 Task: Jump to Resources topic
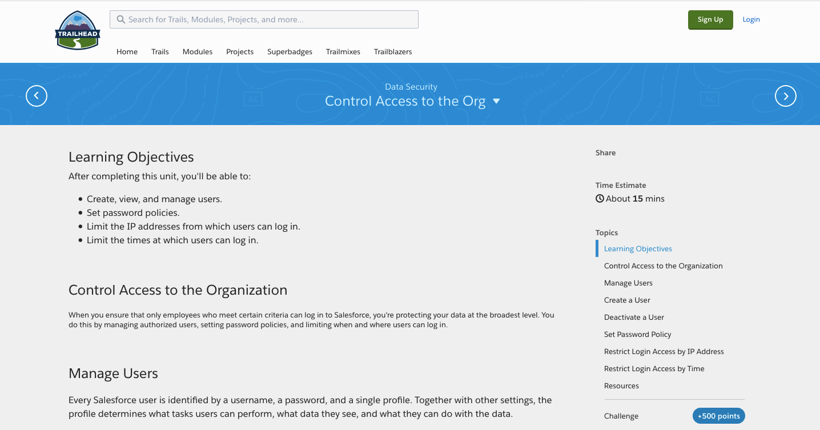tap(621, 385)
